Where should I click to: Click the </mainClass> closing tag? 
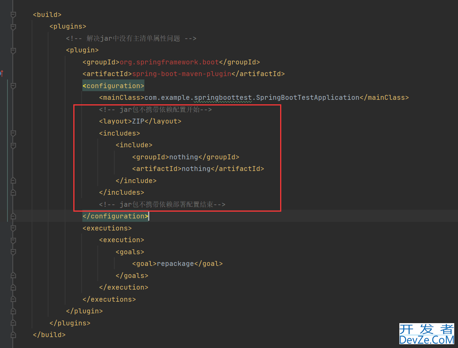point(384,98)
